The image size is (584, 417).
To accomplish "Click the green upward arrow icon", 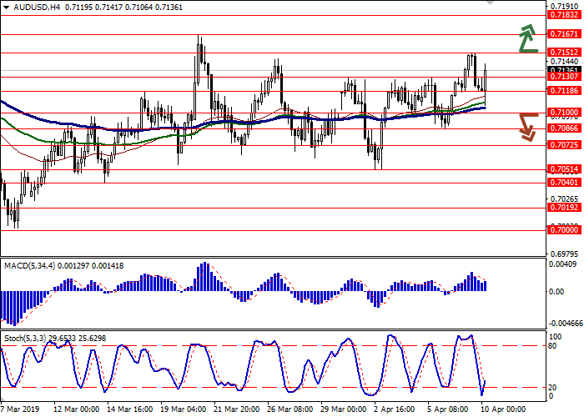I will click(526, 39).
